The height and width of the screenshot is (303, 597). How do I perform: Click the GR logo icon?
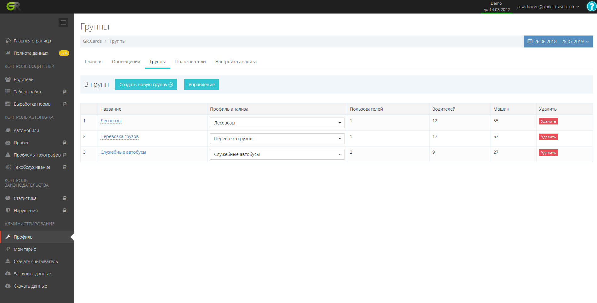pyautogui.click(x=13, y=6)
